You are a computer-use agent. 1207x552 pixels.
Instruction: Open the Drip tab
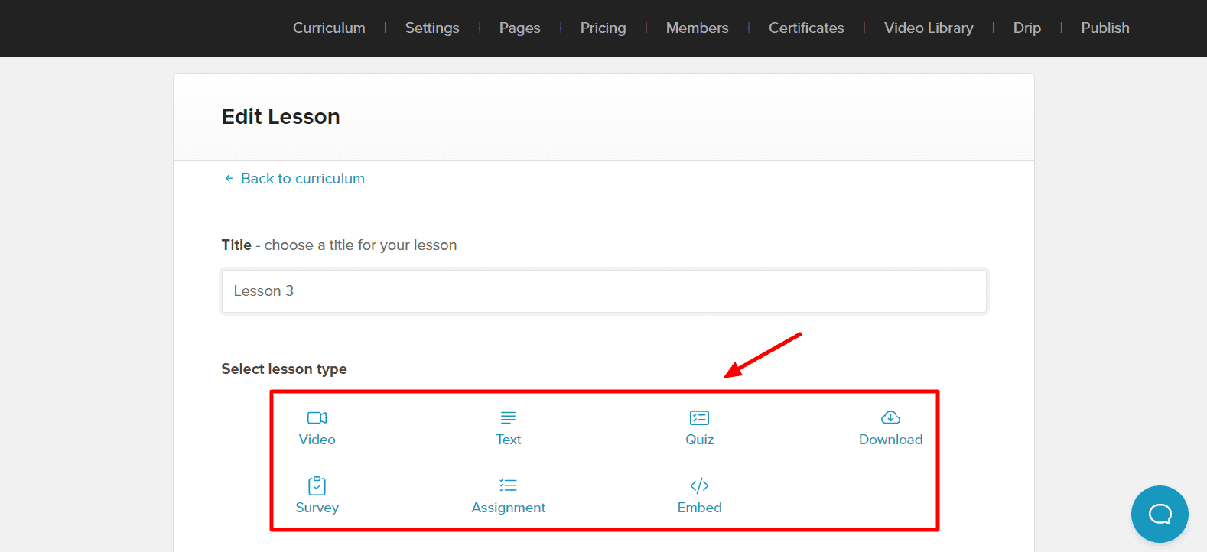[1026, 28]
